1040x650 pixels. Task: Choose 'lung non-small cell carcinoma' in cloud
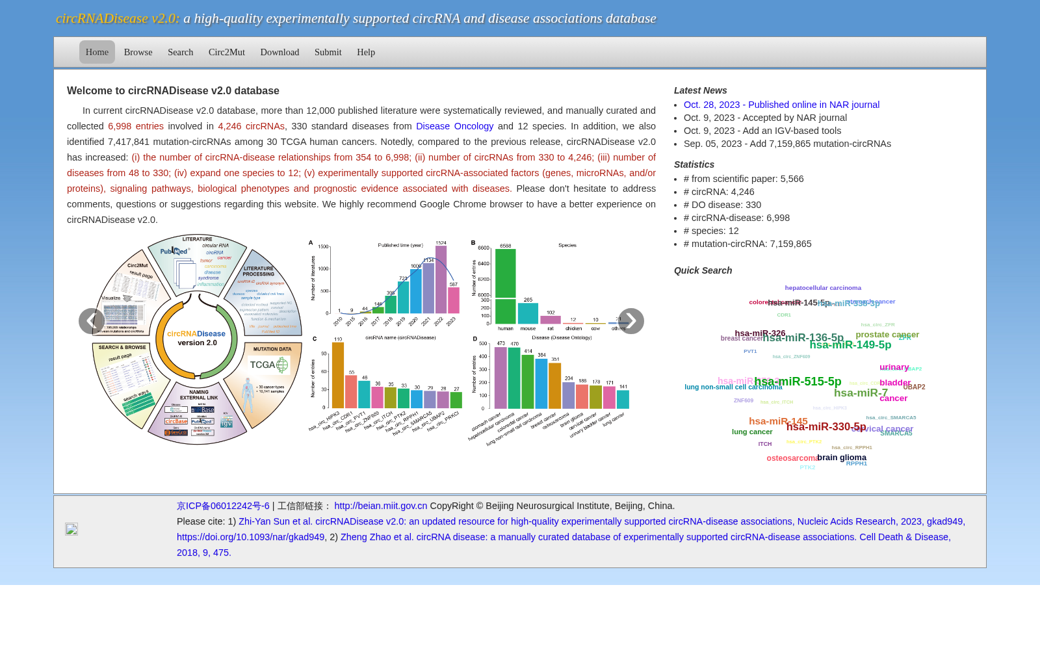(x=733, y=387)
